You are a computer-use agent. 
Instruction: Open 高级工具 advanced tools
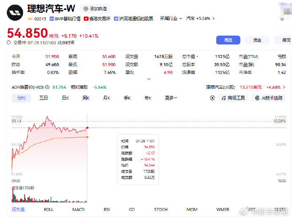233,98
